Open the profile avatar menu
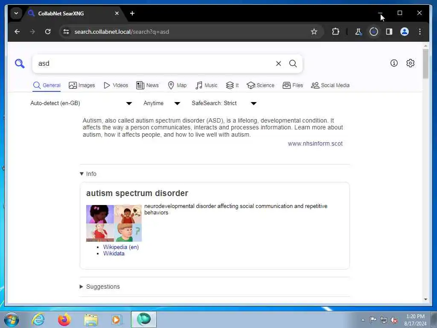The height and width of the screenshot is (328, 437). click(x=405, y=32)
